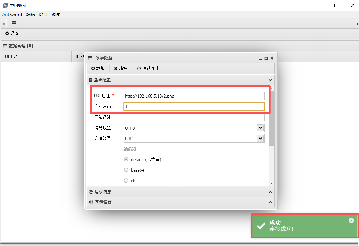
Task: Minimize the main 中国蚁剑 window
Action: tap(320, 5)
